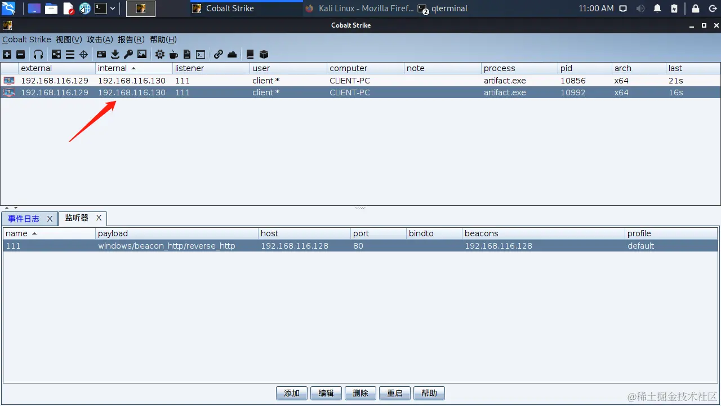Click the show desktop panel icon

click(34, 8)
